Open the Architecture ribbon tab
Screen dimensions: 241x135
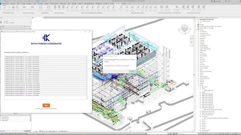point(5,4)
